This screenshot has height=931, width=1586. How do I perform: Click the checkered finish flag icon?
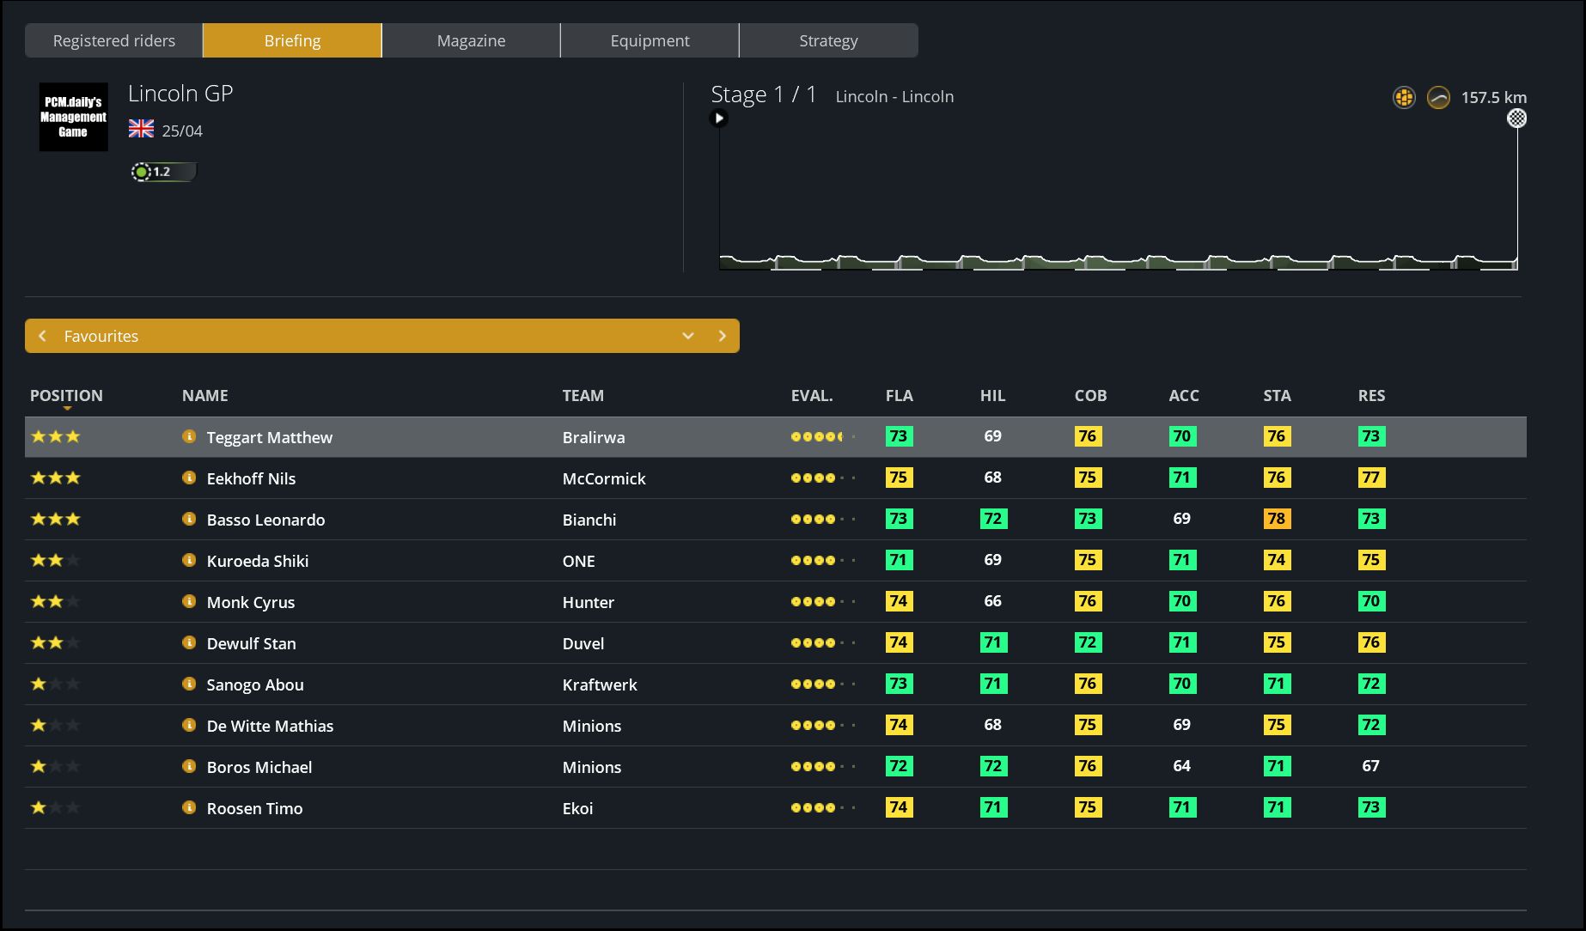click(1517, 119)
